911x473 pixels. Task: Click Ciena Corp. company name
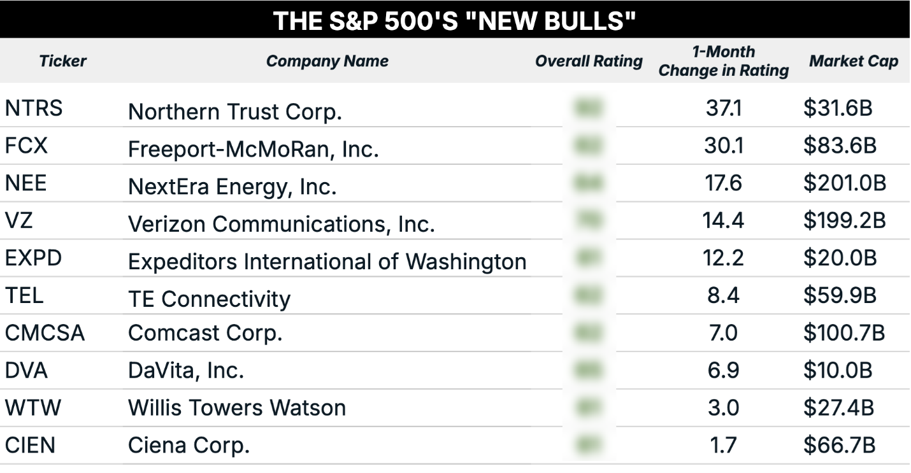click(189, 446)
